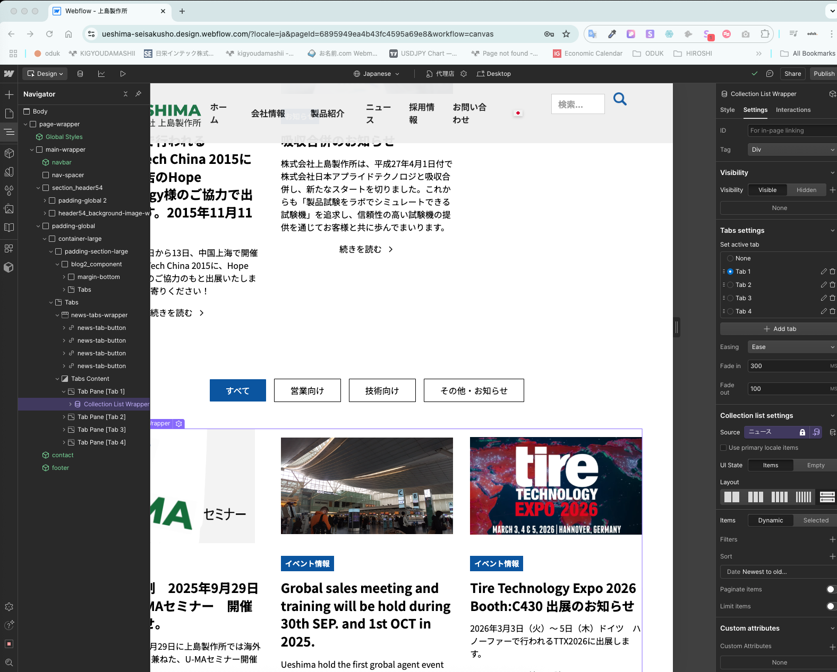
Task: Collapse the Tabs settings section
Action: [832, 230]
